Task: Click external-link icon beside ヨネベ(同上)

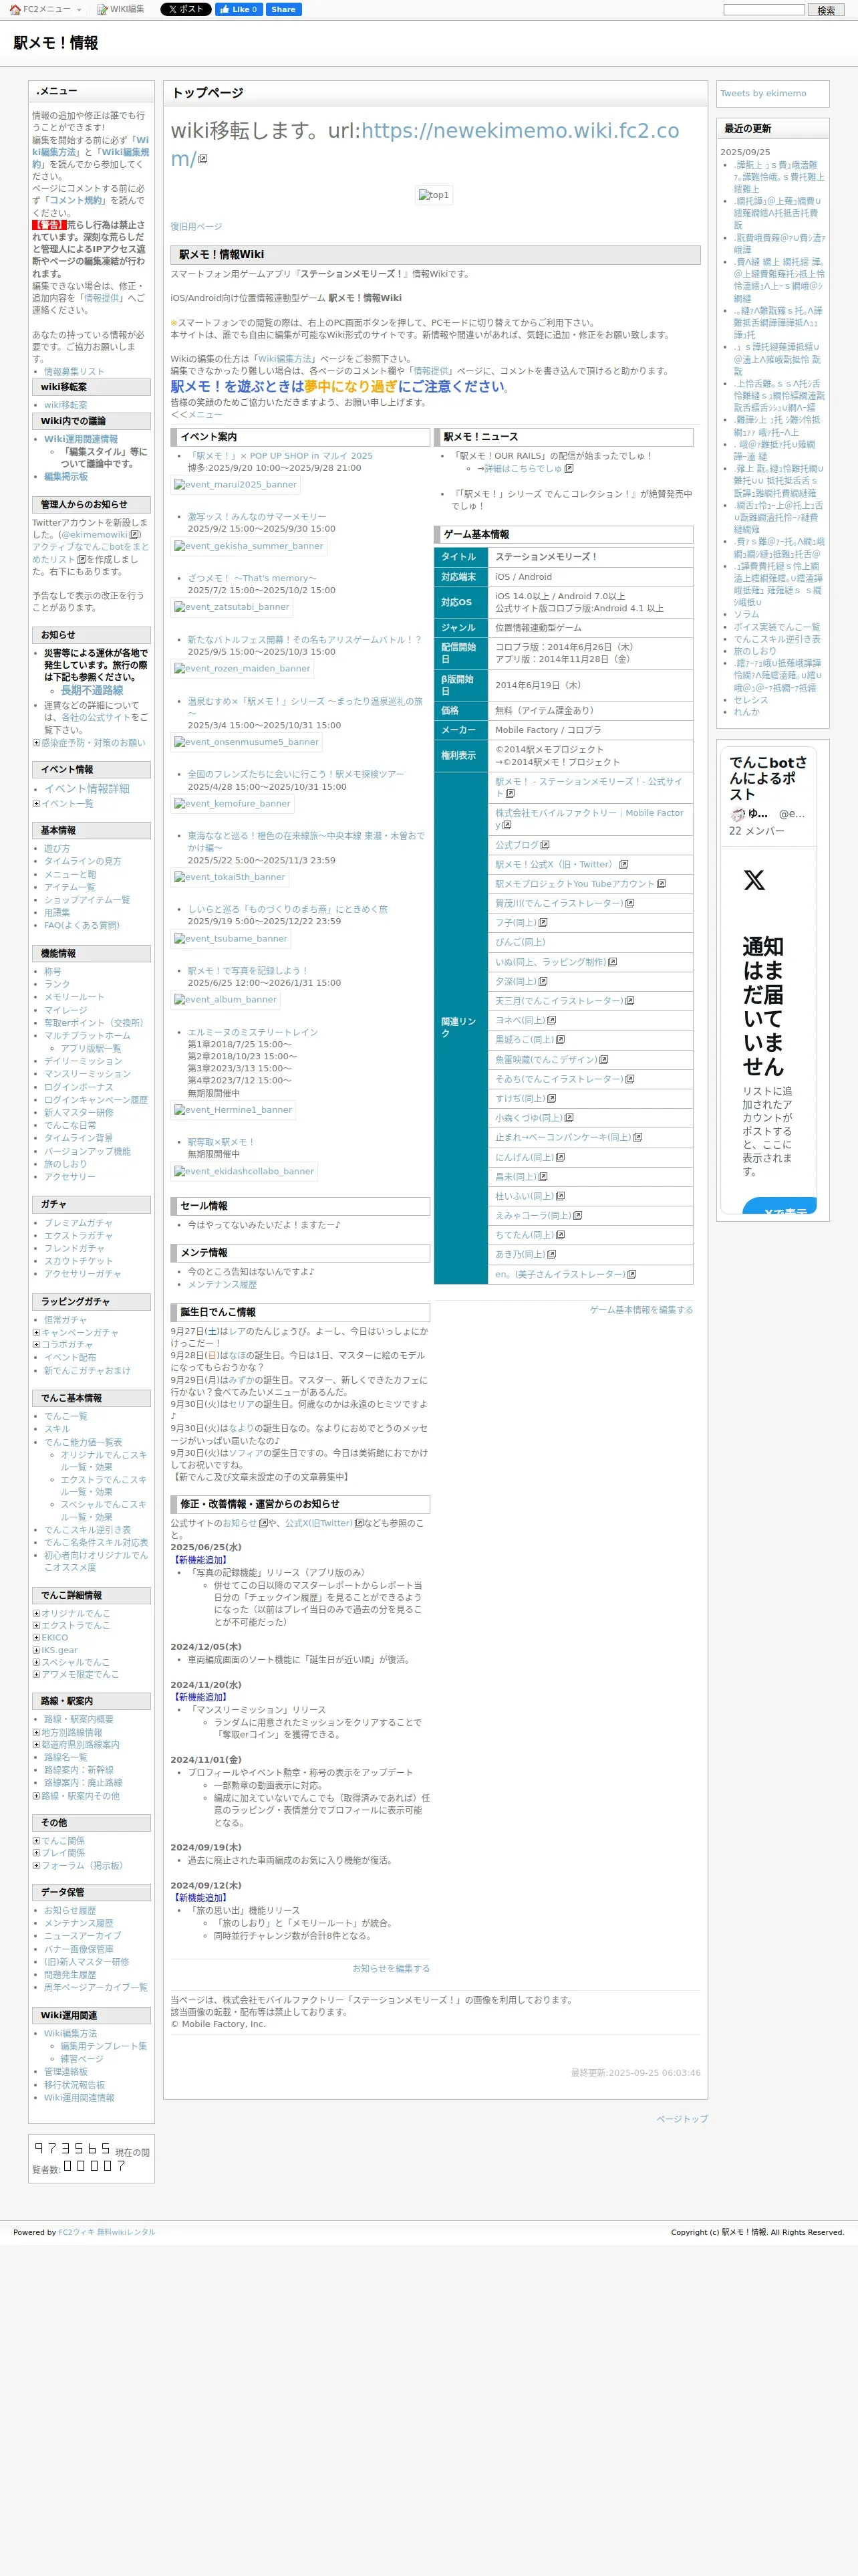Action: [x=553, y=1021]
